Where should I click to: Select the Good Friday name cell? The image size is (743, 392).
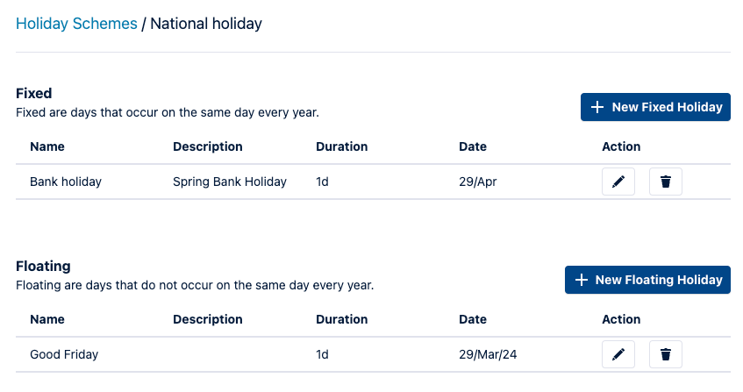point(64,354)
